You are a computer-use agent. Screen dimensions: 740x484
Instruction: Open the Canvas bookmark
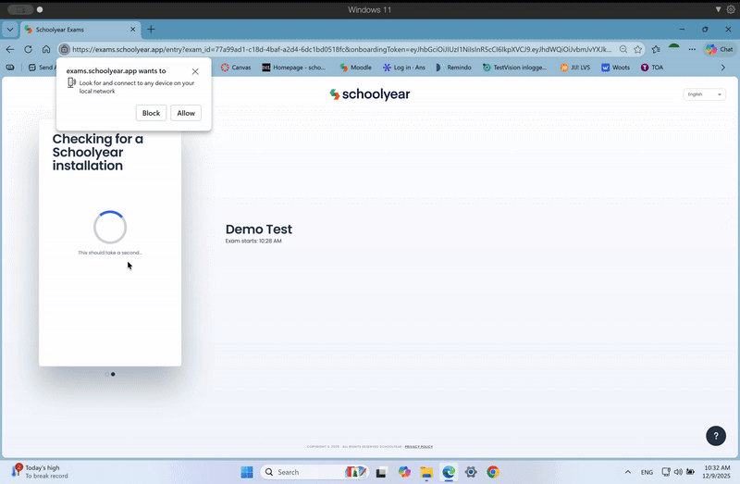(x=235, y=68)
